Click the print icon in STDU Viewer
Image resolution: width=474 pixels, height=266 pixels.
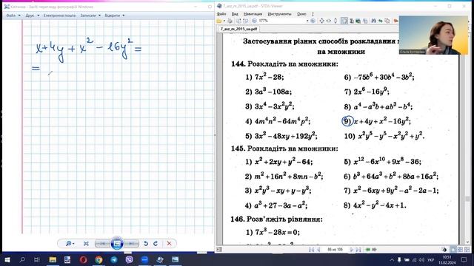pyautogui.click(x=230, y=21)
